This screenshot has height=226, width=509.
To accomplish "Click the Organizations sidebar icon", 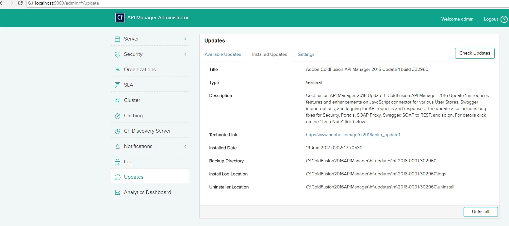I will coord(118,70).
